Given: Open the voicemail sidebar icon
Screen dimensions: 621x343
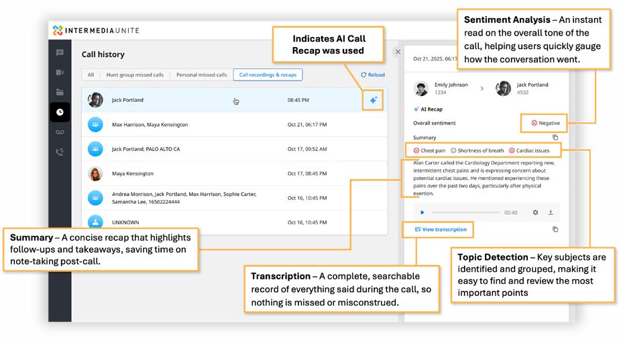Looking at the screenshot, I should pos(60,132).
